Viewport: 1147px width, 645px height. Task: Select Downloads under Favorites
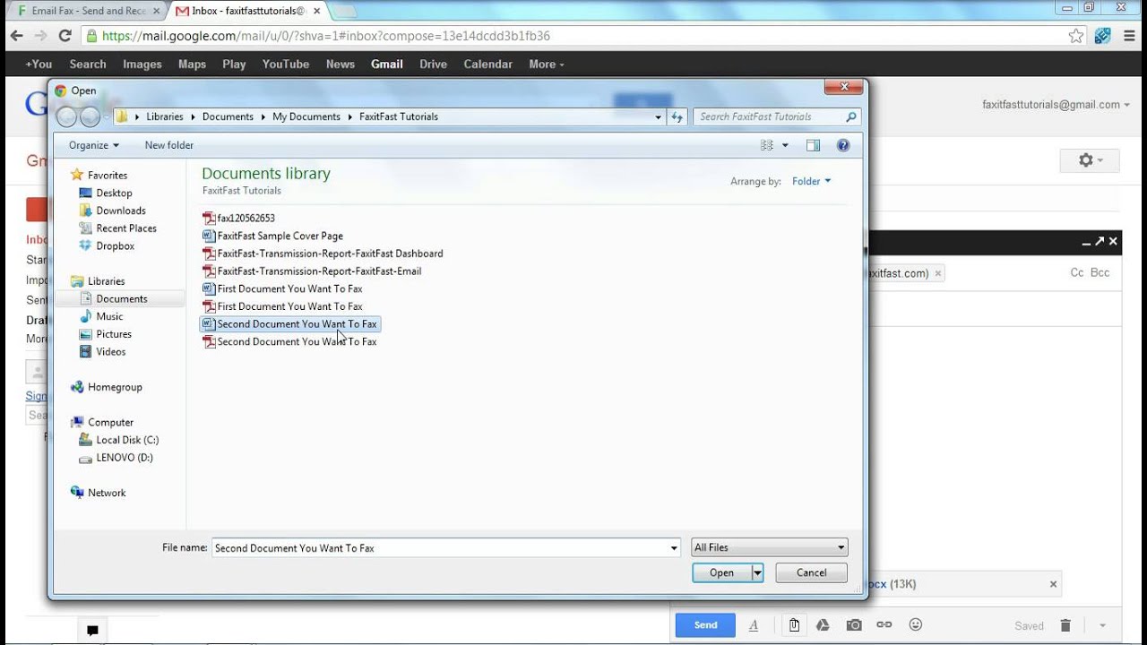tap(121, 211)
